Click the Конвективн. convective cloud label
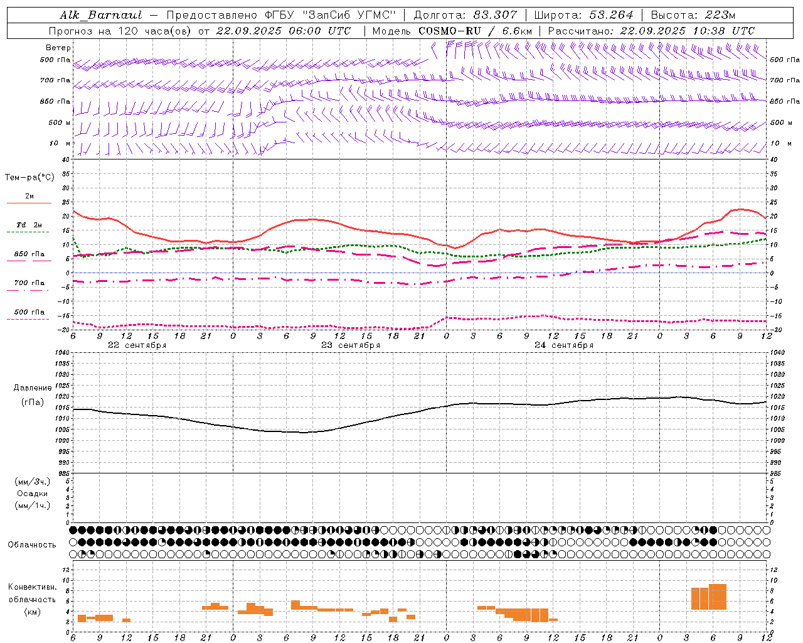The width and height of the screenshot is (803, 643). [32, 587]
